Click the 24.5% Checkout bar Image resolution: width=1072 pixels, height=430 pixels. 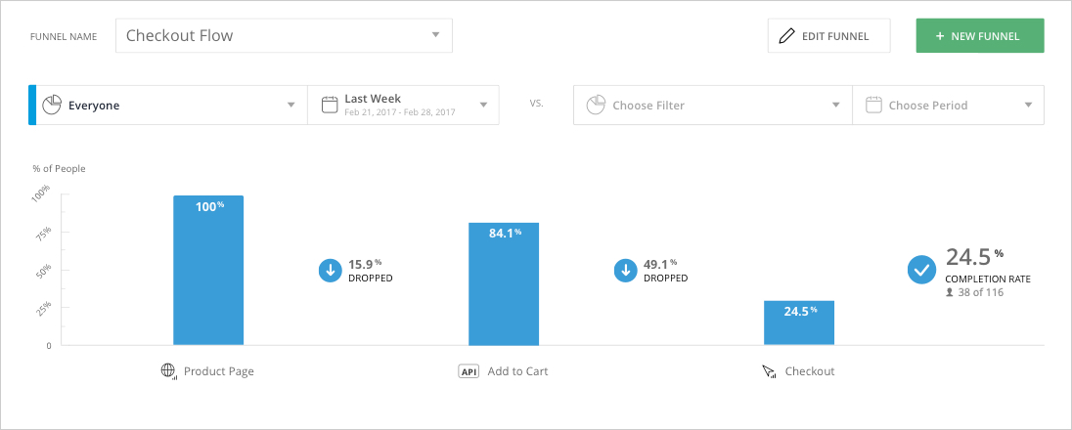(x=799, y=322)
